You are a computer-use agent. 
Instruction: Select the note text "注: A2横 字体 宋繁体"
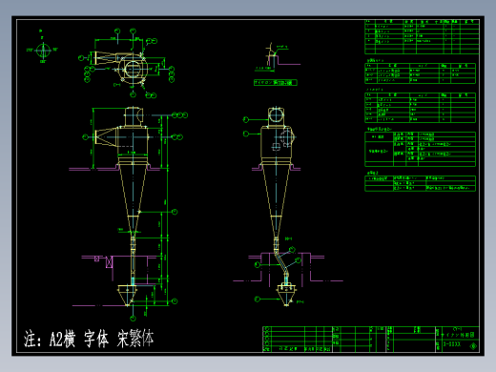(x=89, y=339)
